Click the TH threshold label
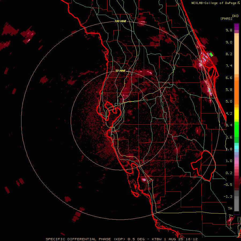Image resolution: width=241 pixels, height=241 pixels. [230, 208]
